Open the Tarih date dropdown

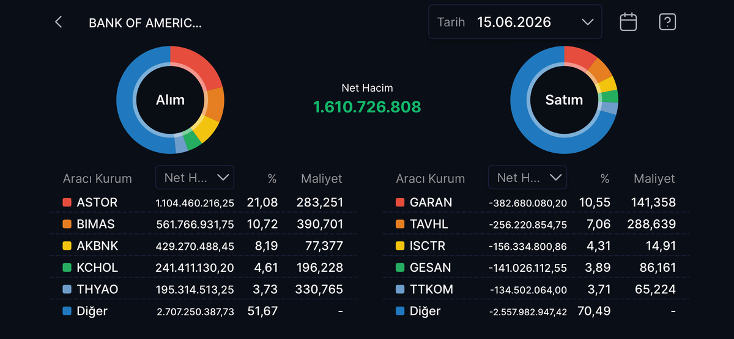click(515, 22)
